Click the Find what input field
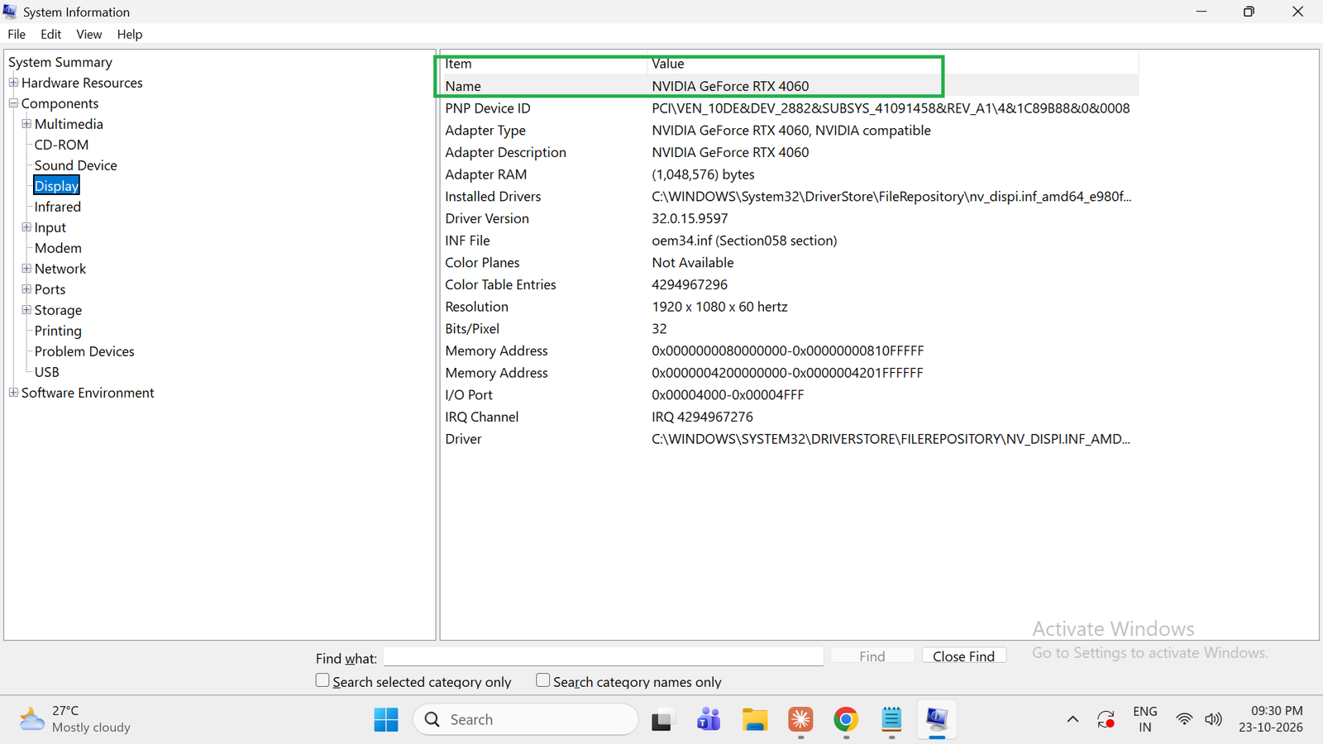This screenshot has width=1323, height=744. 604,656
